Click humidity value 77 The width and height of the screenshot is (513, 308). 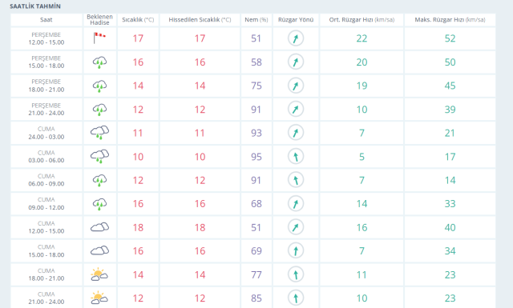tap(256, 274)
